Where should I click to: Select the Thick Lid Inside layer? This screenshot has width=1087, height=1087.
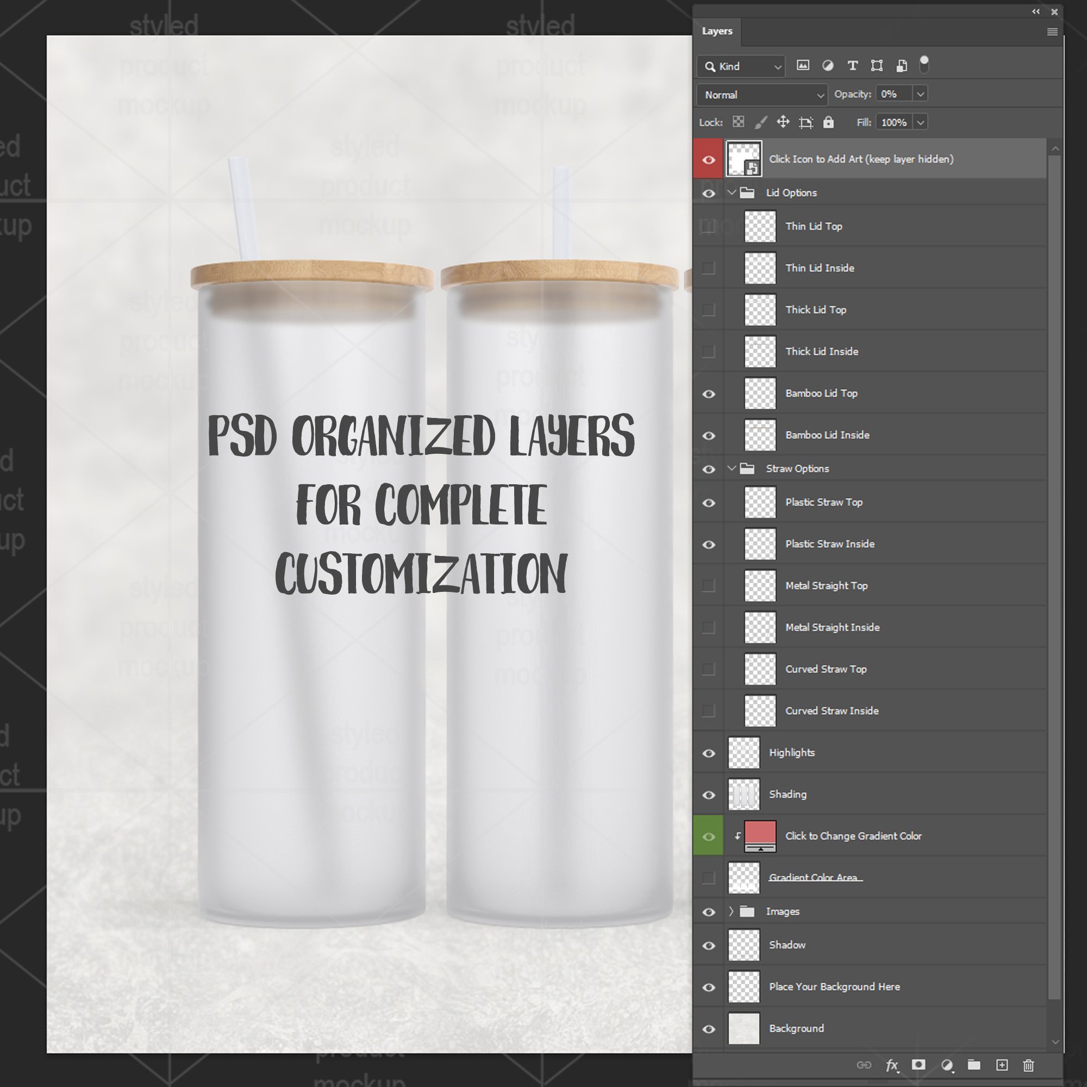tap(870, 351)
